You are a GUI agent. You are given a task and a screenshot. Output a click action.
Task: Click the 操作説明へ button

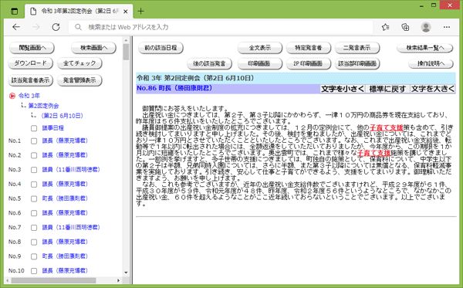point(431,63)
